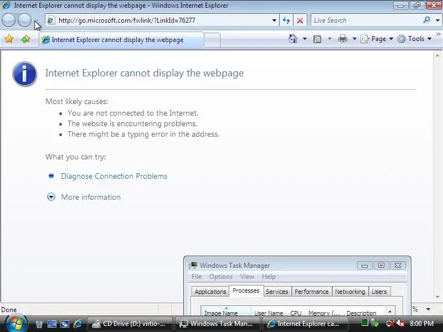Launch Internet Explorer from quick launch

coord(78,324)
